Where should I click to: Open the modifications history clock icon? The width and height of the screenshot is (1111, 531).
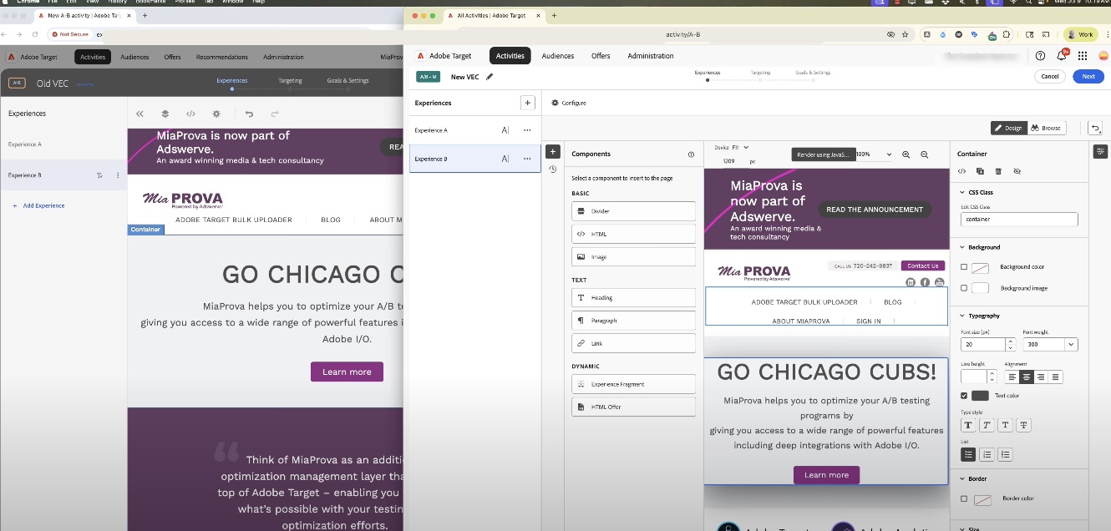coord(552,169)
